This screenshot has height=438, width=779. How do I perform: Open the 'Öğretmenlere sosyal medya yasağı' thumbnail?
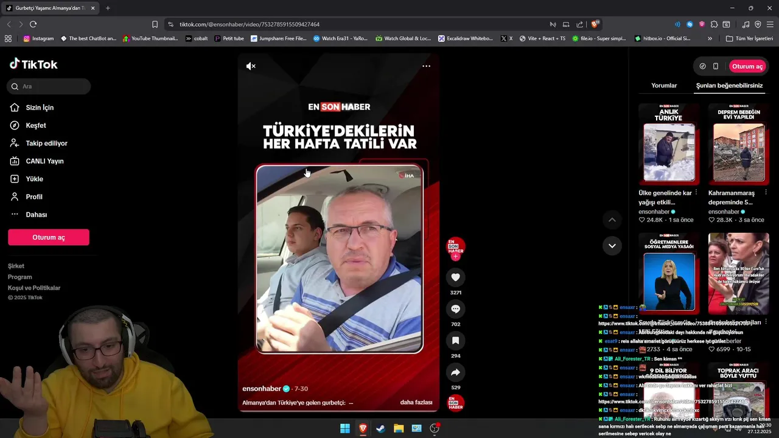[669, 273]
